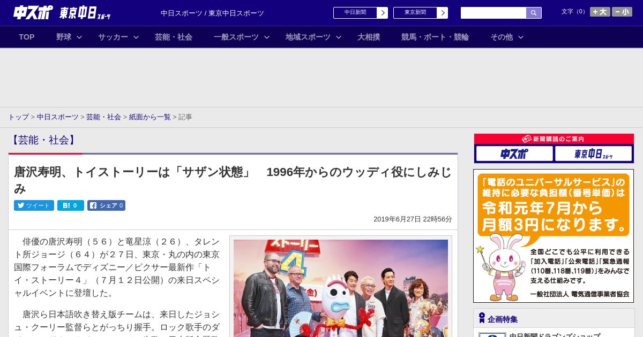Click the 企画特集 ribbon icon

(x=482, y=318)
